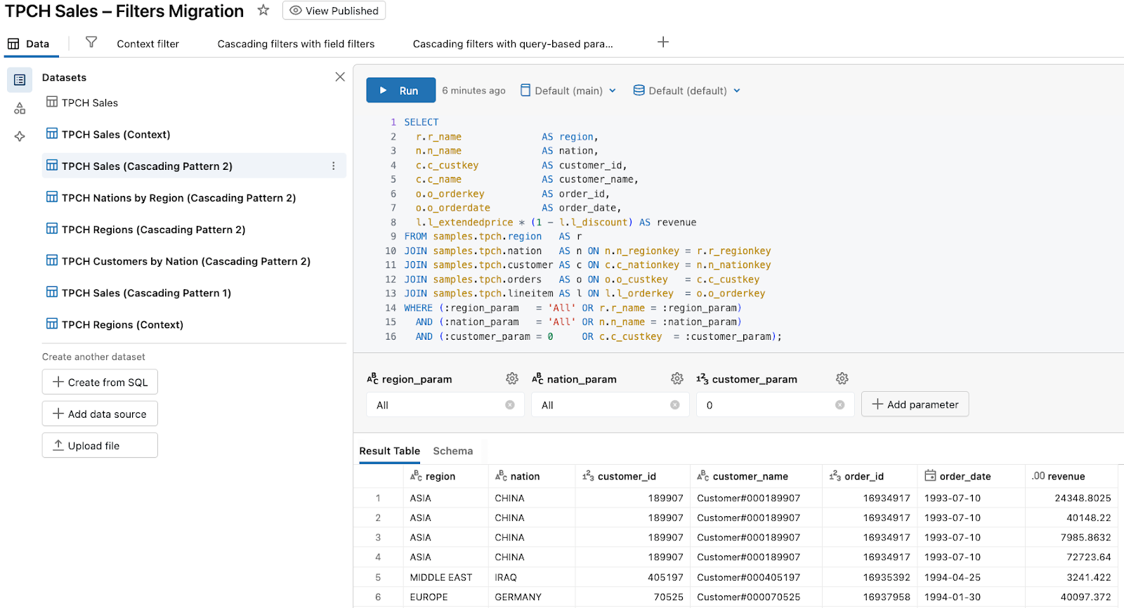Image resolution: width=1124 pixels, height=608 pixels.
Task: Click the customer_id numeric type icon
Action: point(588,476)
